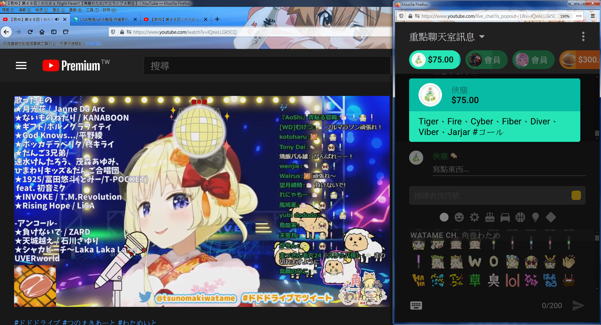Mute the playing YouTube tab audio
This screenshot has height=325, width=601.
click(57, 19)
